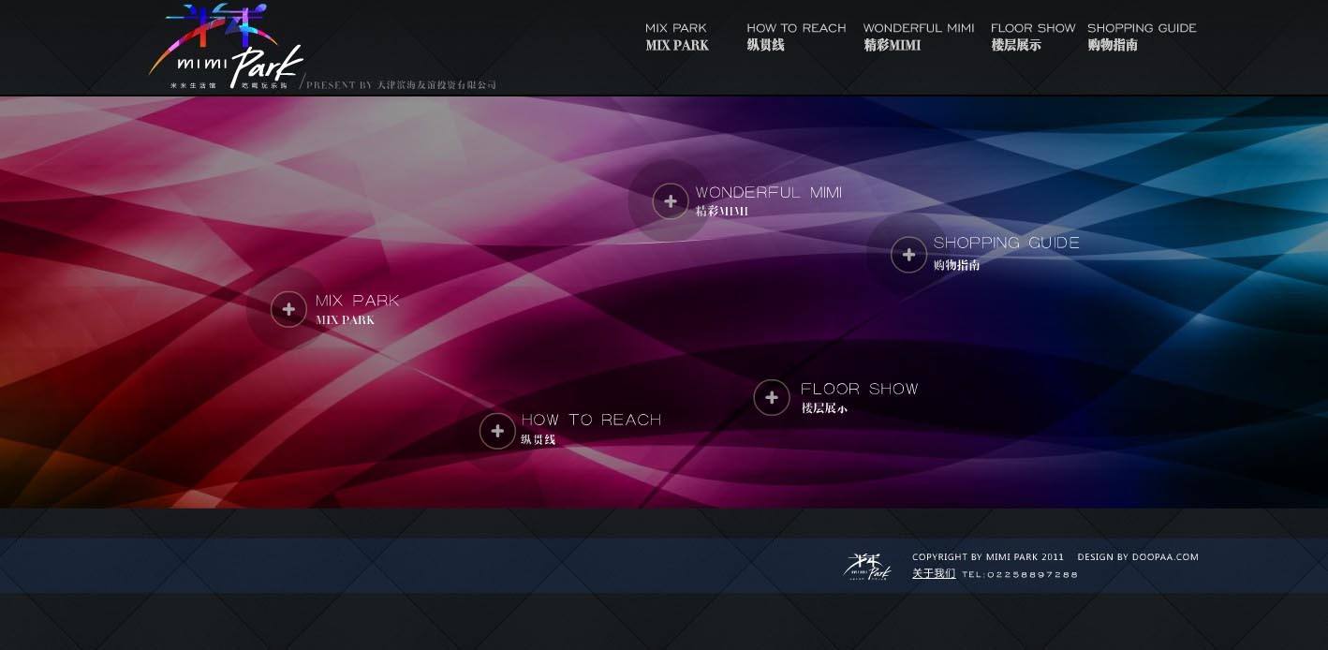Click the Design by DOOPAA.COM footer text
Viewport: 1328px width, 650px height.
point(1137,557)
